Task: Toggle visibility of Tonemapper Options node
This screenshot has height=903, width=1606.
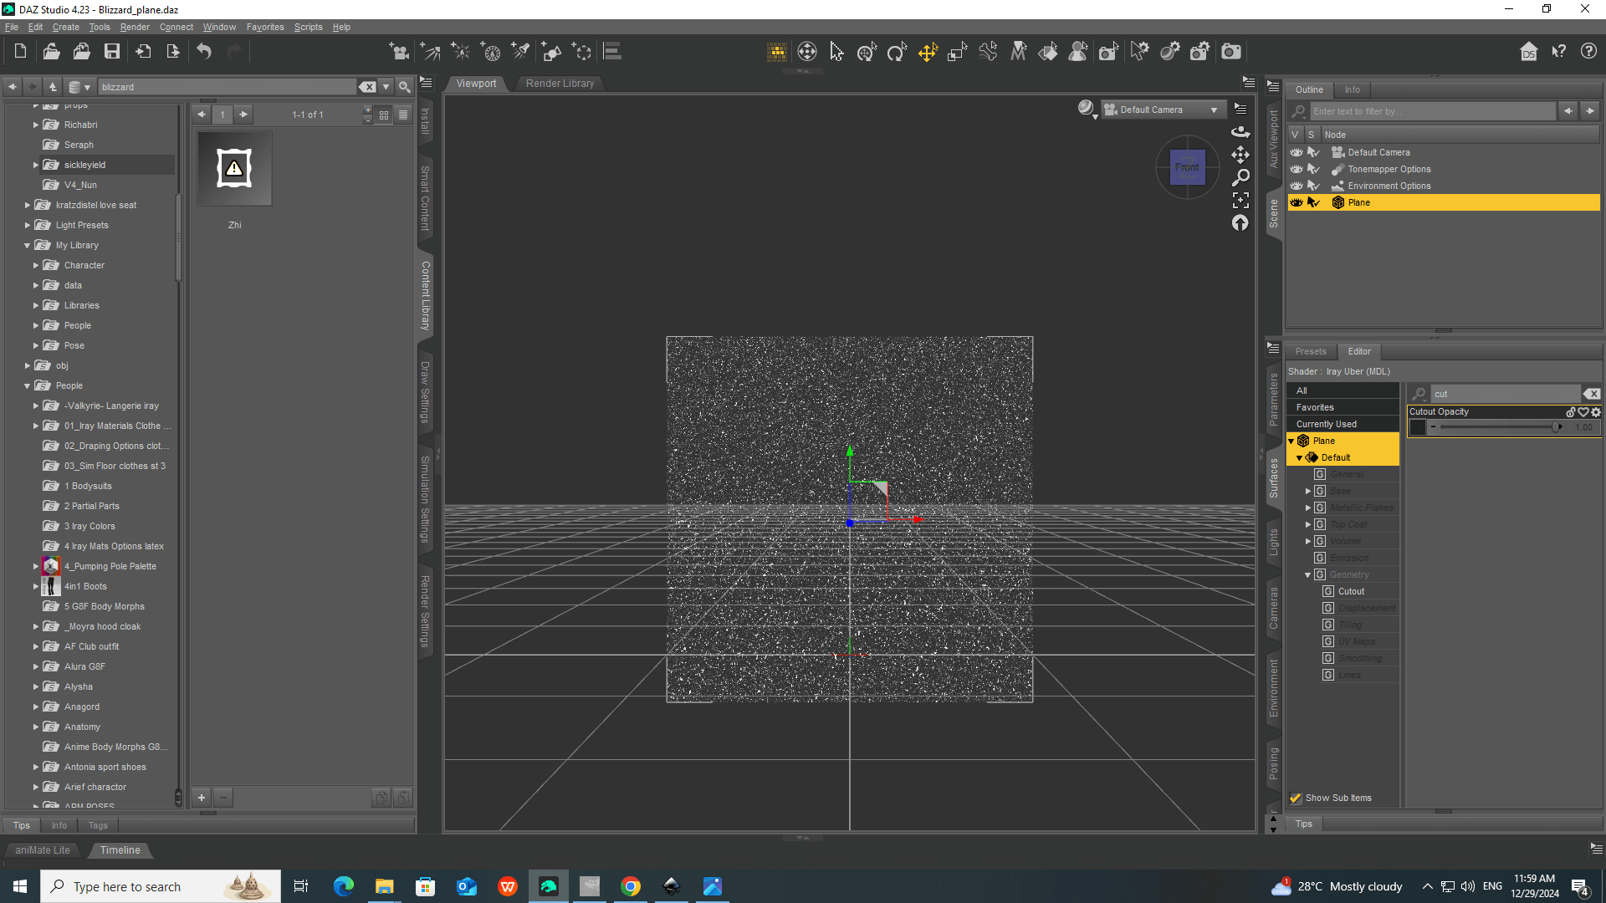Action: [1297, 169]
